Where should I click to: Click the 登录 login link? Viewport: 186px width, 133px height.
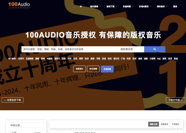pos(175,6)
